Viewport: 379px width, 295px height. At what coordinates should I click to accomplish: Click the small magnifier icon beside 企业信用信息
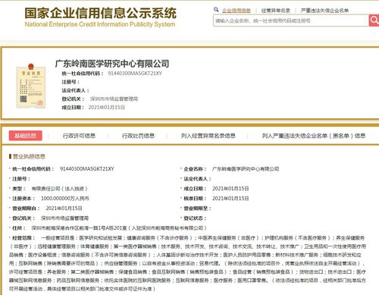point(216,10)
